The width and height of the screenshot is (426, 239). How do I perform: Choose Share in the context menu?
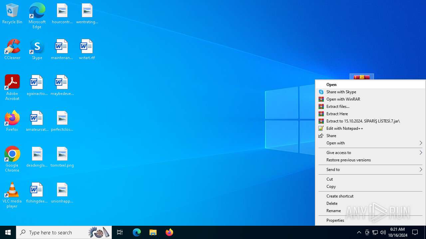click(x=370, y=136)
